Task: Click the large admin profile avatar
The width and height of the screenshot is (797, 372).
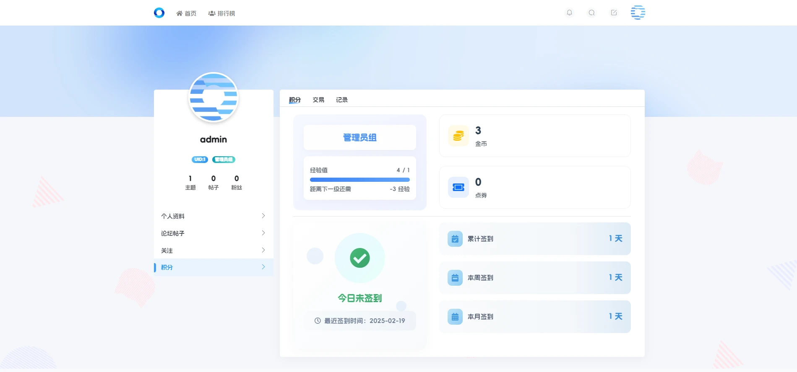Action: coord(214,98)
